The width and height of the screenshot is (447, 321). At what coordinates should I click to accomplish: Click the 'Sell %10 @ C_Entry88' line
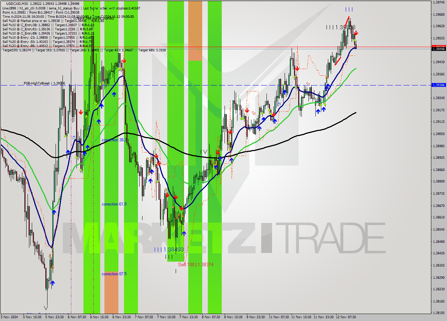click(x=48, y=33)
